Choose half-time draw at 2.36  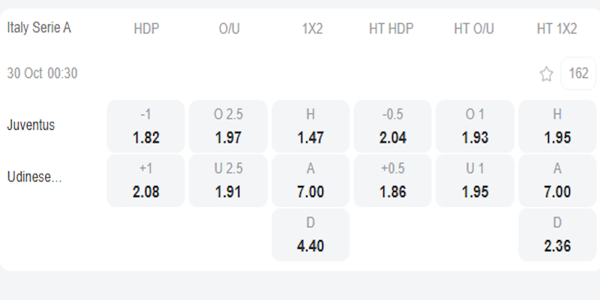point(557,235)
